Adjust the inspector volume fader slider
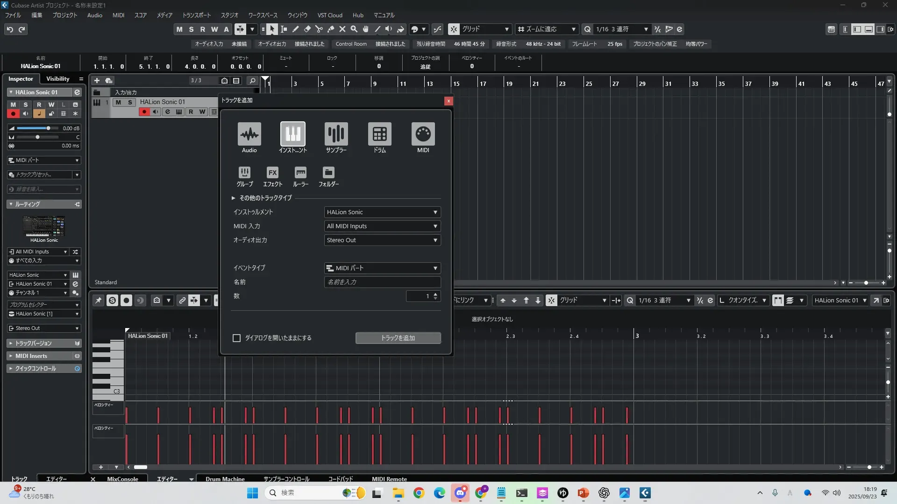The height and width of the screenshot is (504, 897). [x=48, y=128]
